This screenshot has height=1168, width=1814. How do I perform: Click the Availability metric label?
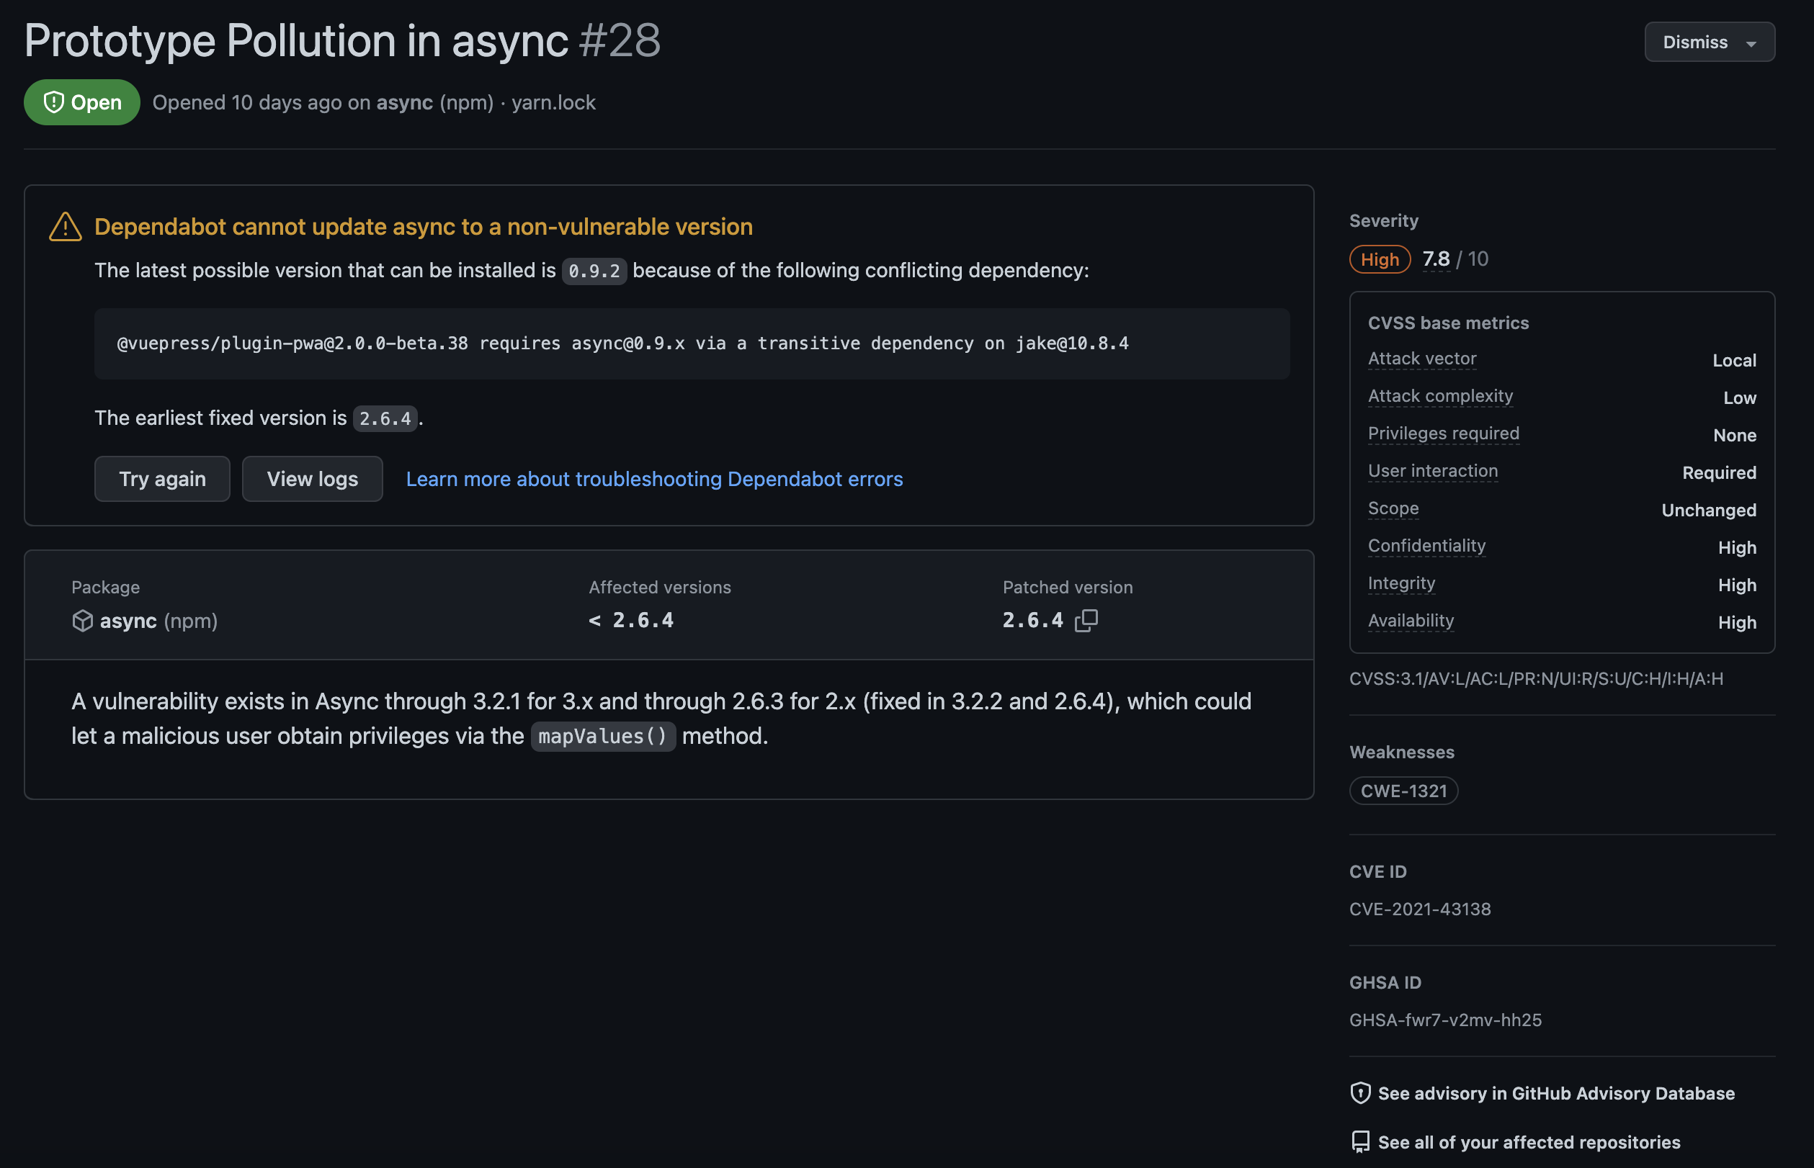point(1411,621)
